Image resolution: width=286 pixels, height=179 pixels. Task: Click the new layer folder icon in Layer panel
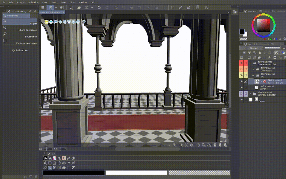click(x=259, y=57)
